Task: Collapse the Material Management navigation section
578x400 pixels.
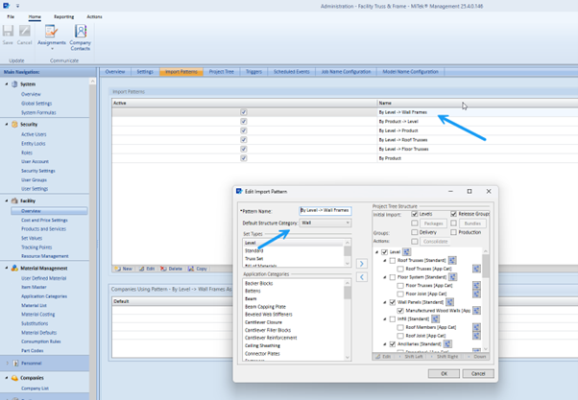Action: [8, 269]
